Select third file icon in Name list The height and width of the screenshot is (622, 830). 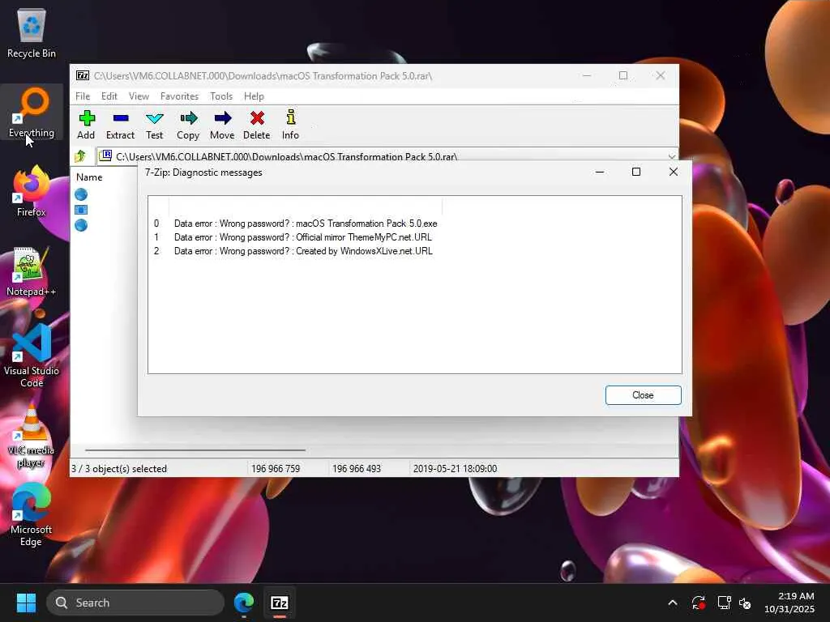[81, 225]
